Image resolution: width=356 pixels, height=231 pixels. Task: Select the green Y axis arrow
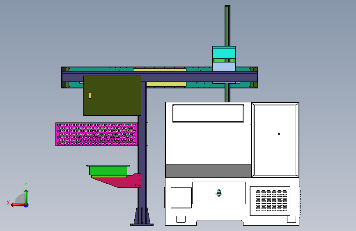[x=26, y=196]
